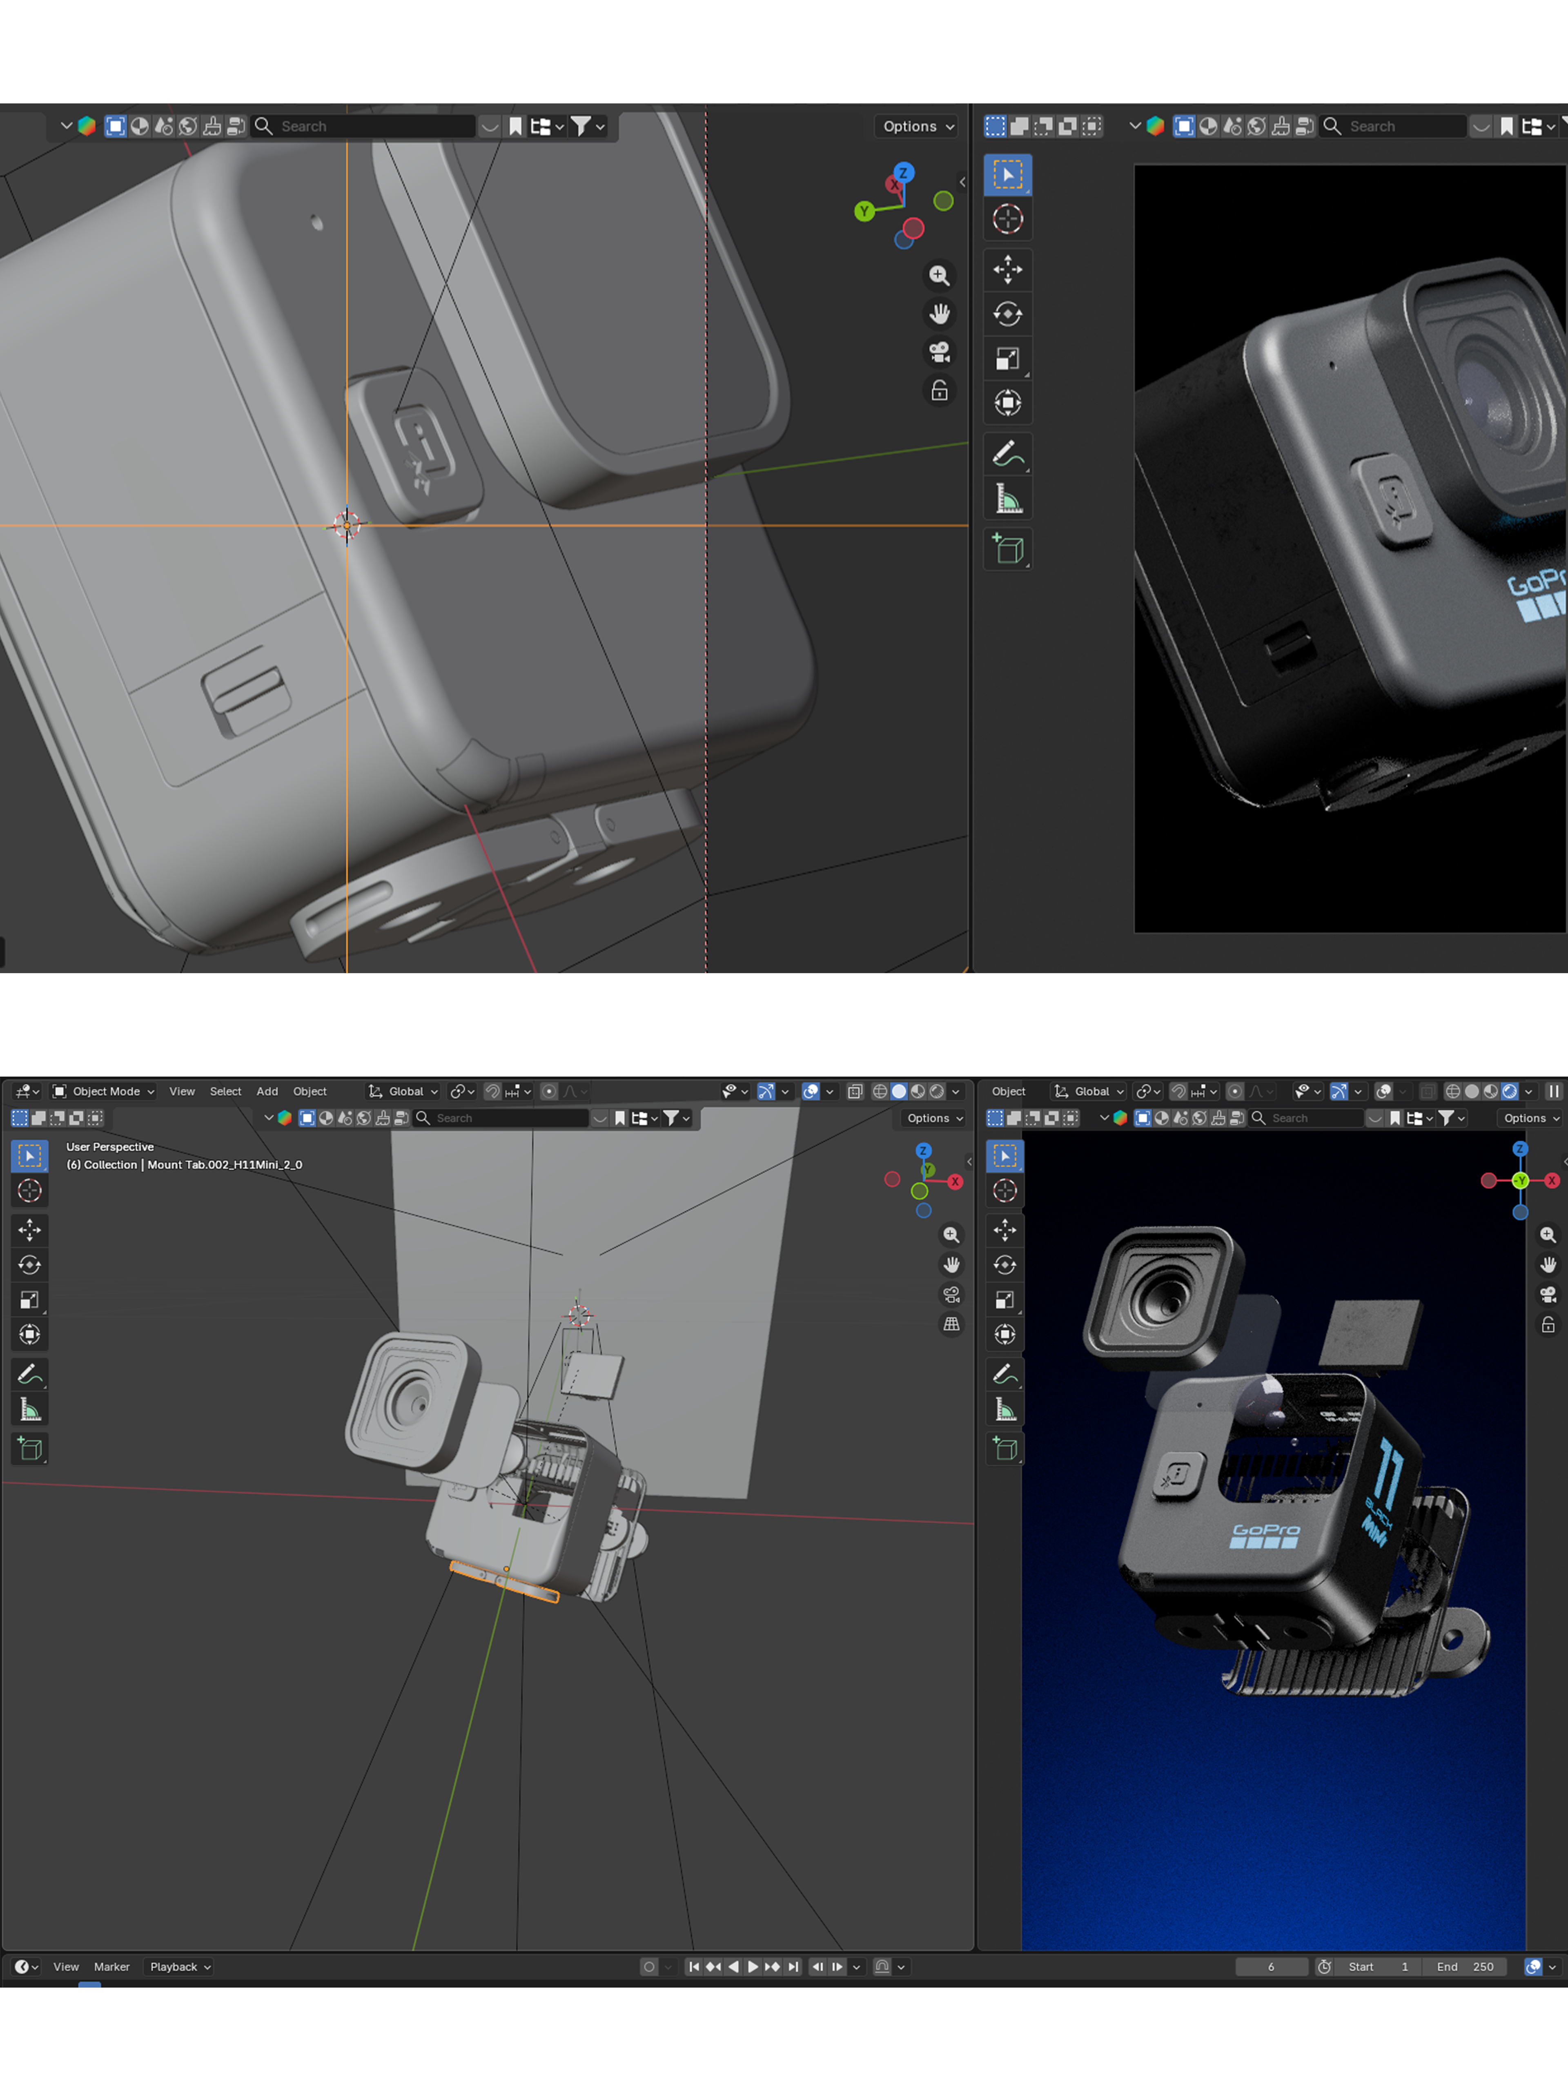This screenshot has width=1568, height=2091.
Task: Select the Rotate tool in bottom-right viewport toolbar
Action: (x=1004, y=1265)
